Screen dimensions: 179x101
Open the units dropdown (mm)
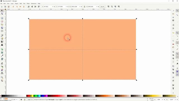coord(102,7)
